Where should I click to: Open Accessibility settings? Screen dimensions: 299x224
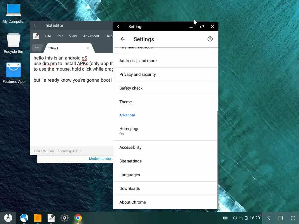(165, 147)
